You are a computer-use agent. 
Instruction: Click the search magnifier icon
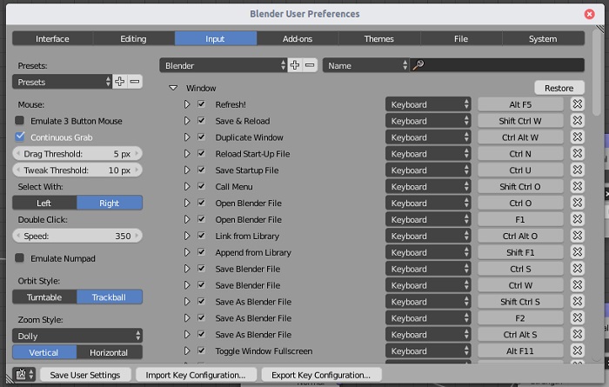click(418, 65)
